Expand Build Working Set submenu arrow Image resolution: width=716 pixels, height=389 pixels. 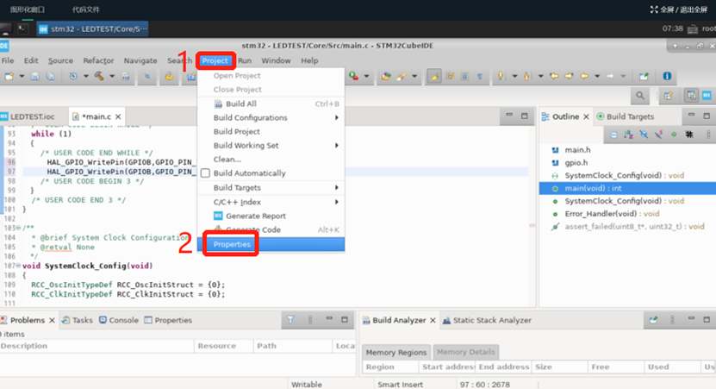click(337, 146)
